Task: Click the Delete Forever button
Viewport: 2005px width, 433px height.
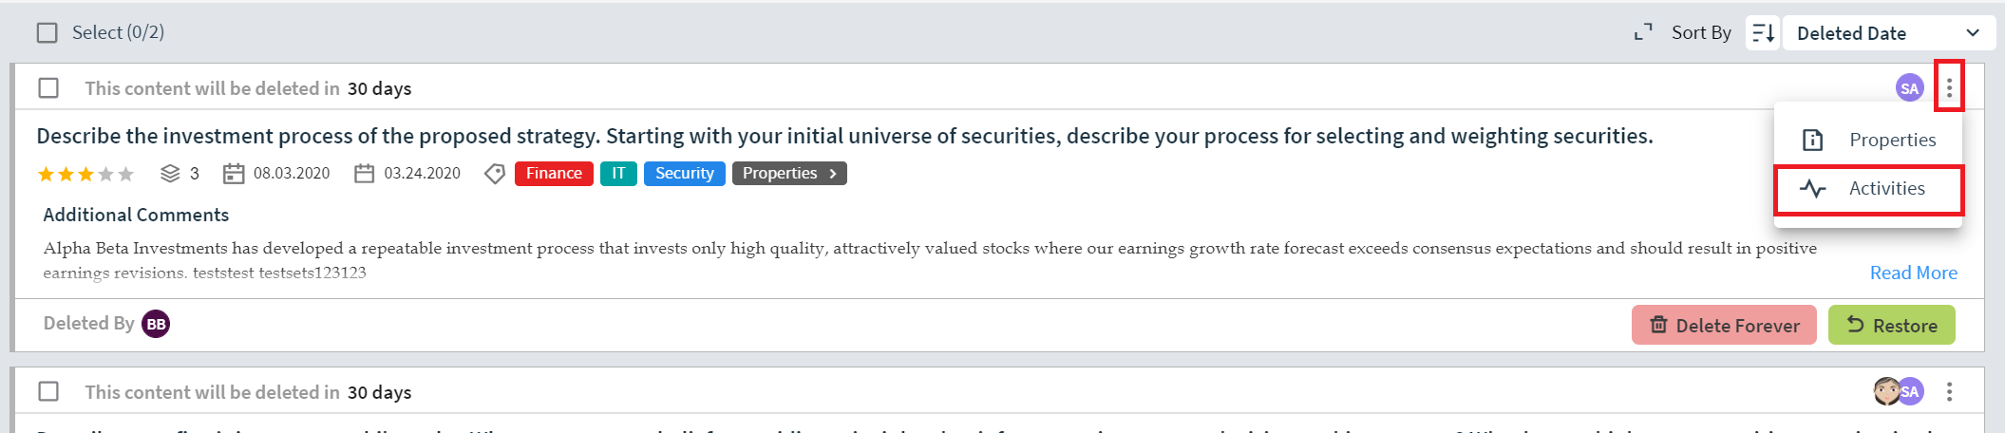Action: coord(1724,325)
